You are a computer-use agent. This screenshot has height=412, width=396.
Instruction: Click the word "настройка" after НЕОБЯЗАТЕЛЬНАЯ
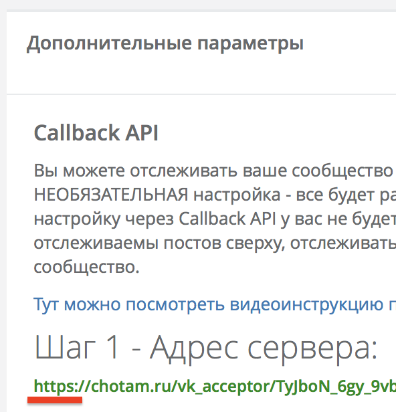click(x=237, y=195)
